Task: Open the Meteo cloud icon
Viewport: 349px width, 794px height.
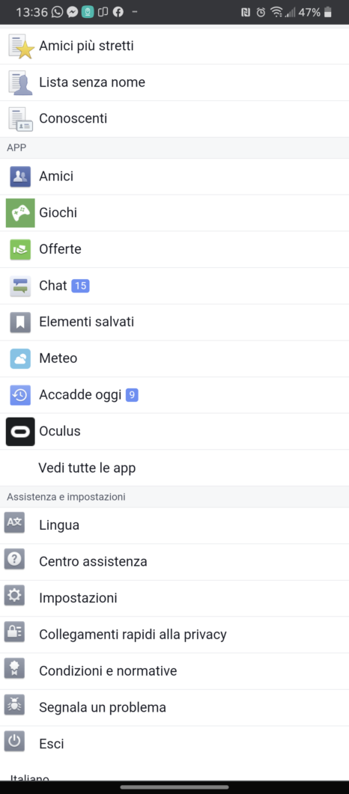Action: tap(20, 358)
